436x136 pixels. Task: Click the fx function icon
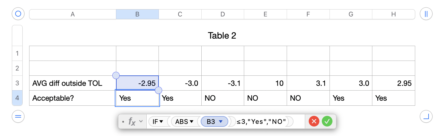pos(132,121)
